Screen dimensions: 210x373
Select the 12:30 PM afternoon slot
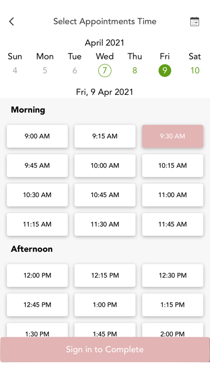tap(172, 275)
